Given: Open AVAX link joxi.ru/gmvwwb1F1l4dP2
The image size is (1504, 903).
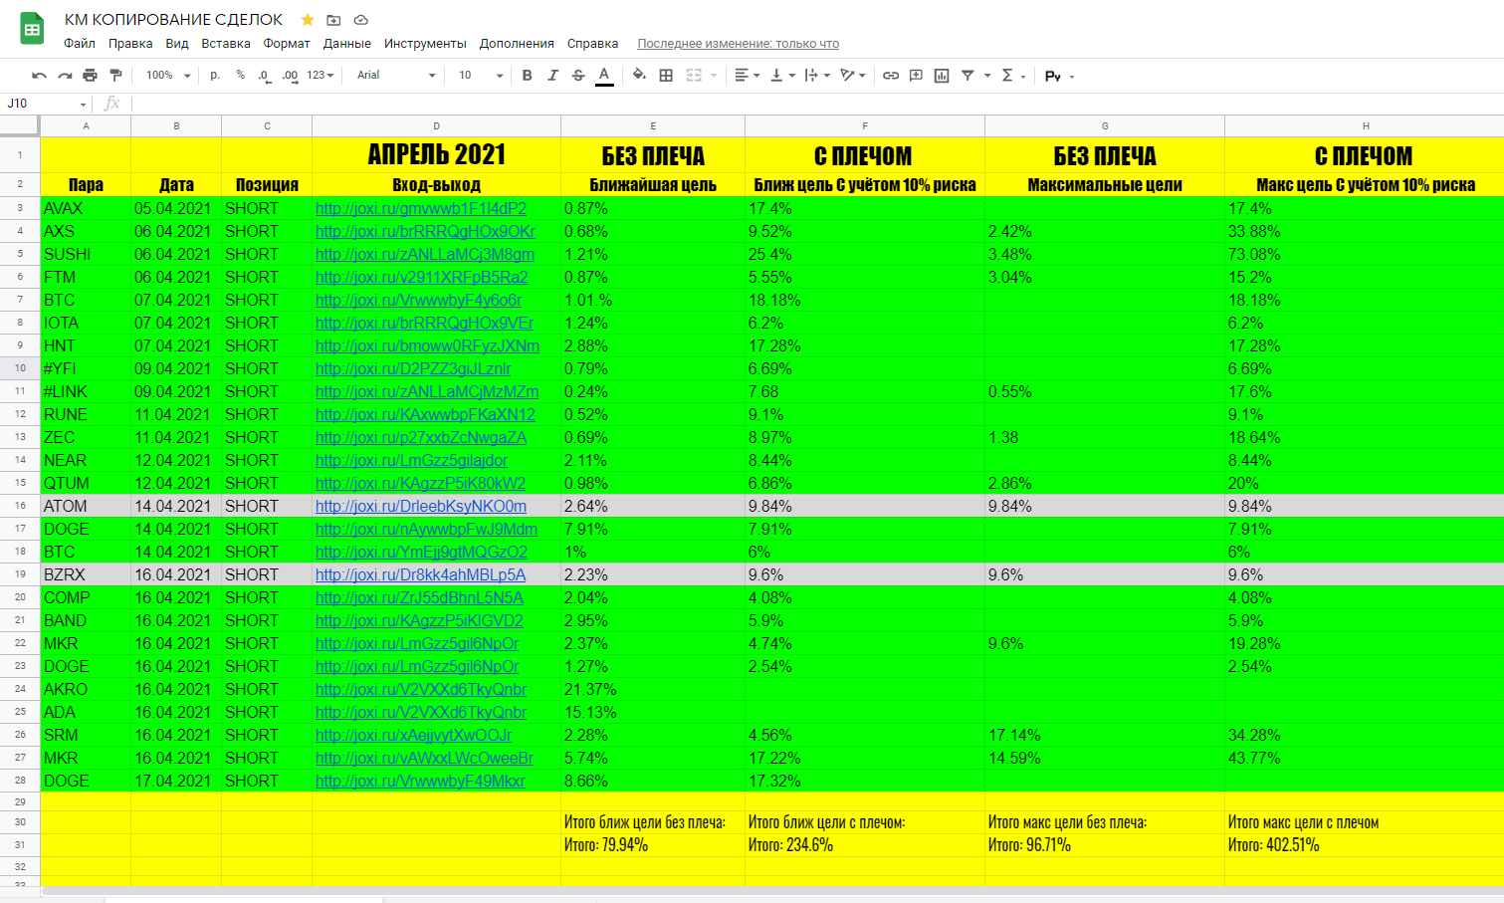Looking at the screenshot, I should [x=421, y=209].
